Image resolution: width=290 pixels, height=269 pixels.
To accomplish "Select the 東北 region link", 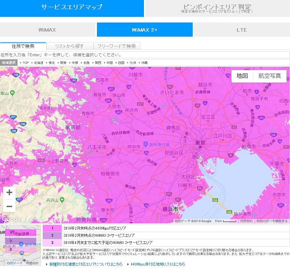I will (51, 63).
